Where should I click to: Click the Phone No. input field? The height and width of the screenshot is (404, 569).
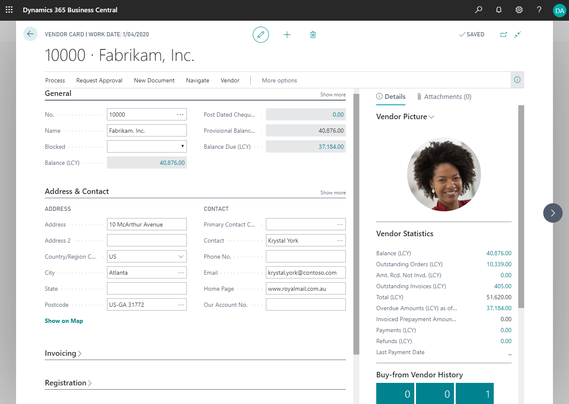306,257
